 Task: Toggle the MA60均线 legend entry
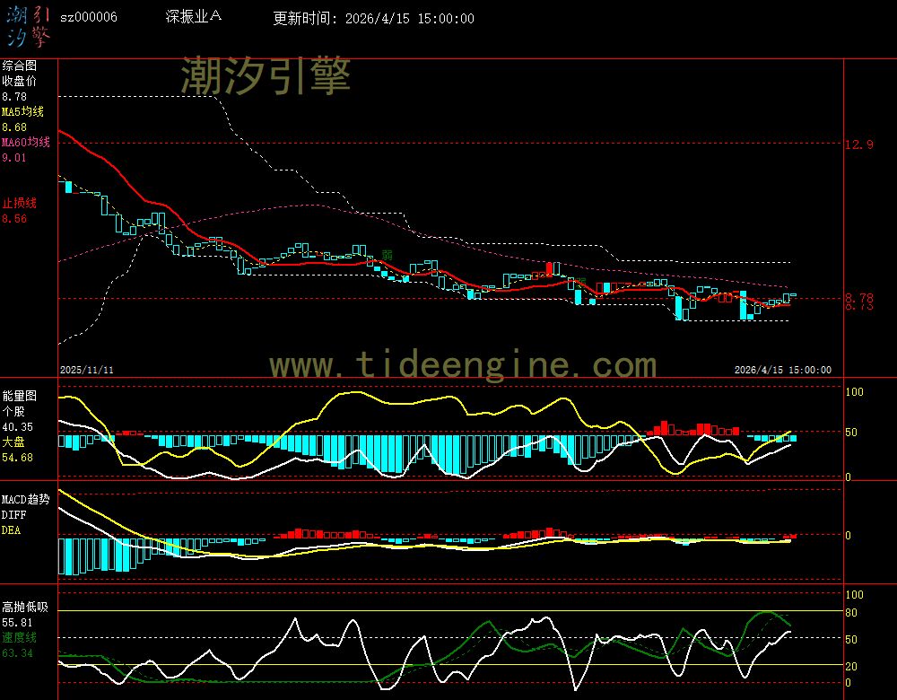[x=25, y=142]
